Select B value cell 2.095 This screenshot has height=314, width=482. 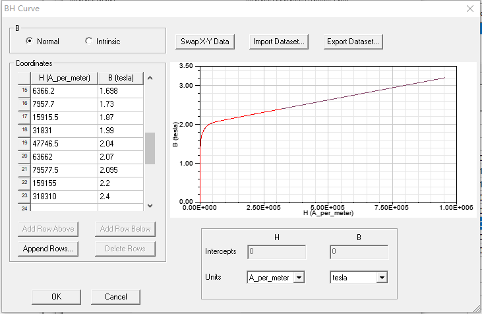tap(120, 170)
